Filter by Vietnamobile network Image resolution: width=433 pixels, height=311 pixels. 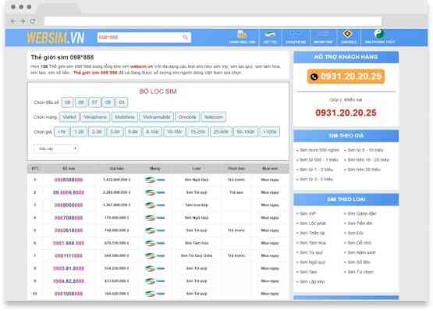156,117
